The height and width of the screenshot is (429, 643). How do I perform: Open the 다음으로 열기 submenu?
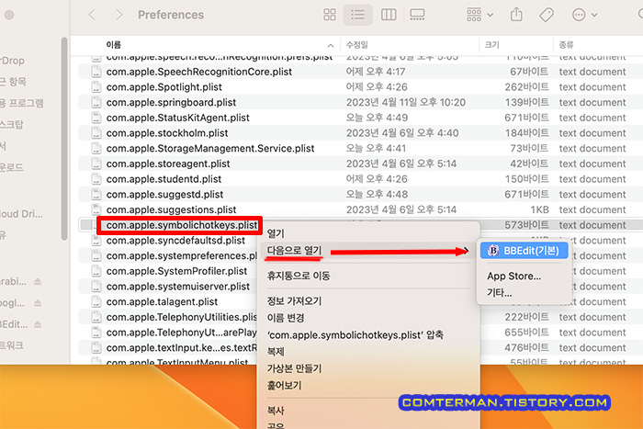coord(367,251)
